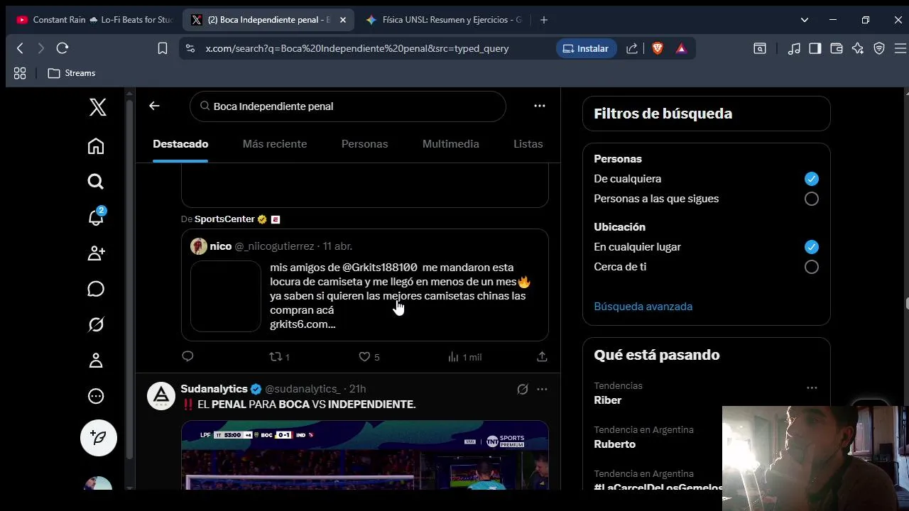Open Explore search icon in sidebar

point(96,182)
